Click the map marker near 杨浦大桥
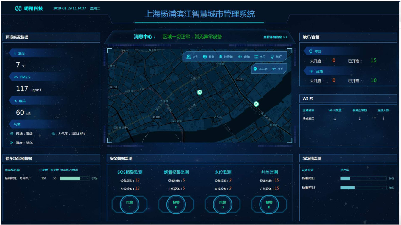Image resolution: width=401 pixels, height=225 pixels. pyautogui.click(x=256, y=104)
